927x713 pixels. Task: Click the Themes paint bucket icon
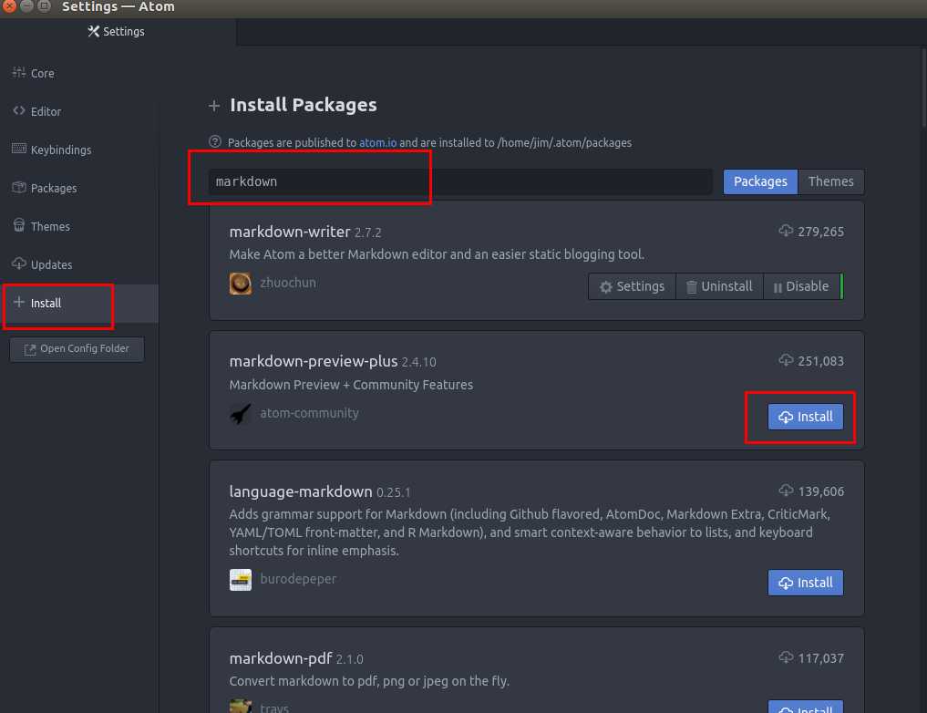(x=19, y=225)
